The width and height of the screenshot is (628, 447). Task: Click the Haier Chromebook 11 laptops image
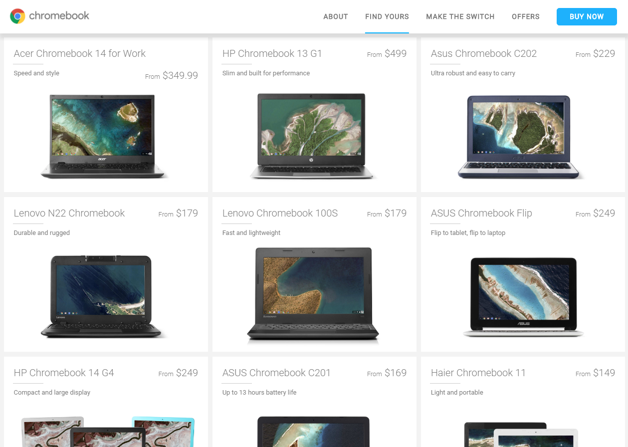[x=521, y=434]
